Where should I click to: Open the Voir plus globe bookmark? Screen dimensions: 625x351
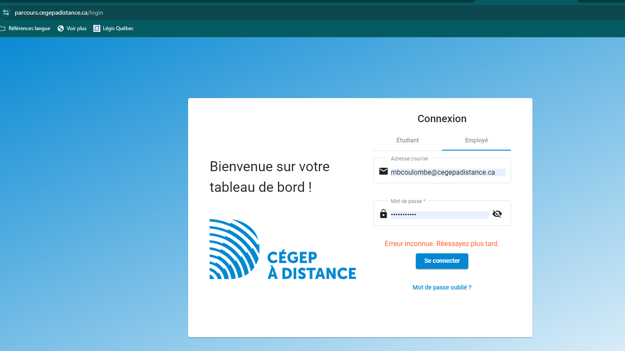click(72, 28)
